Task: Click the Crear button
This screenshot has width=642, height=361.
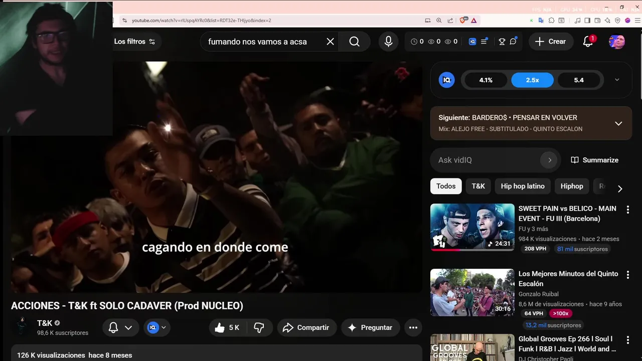Action: (x=550, y=42)
